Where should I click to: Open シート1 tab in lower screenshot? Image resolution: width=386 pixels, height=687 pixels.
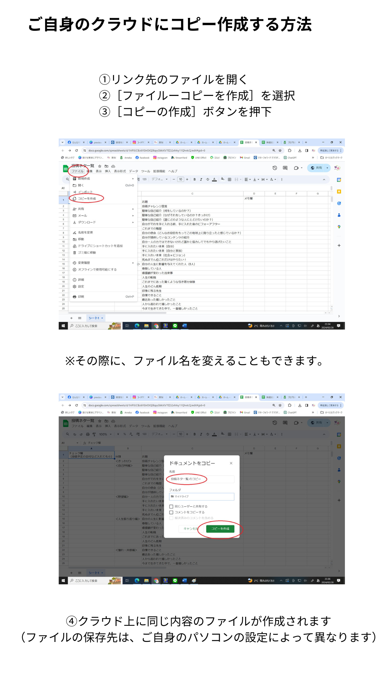click(95, 573)
